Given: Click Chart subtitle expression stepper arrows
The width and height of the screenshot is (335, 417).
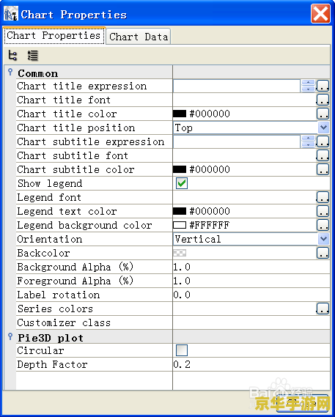Looking at the screenshot, I should point(308,141).
